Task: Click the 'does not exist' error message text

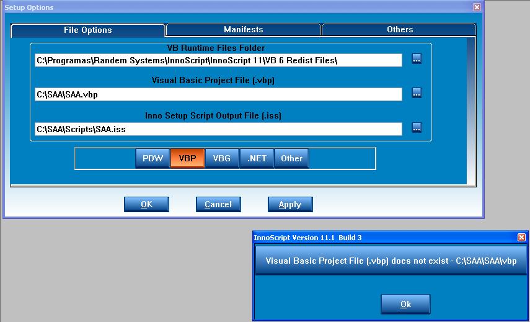Action: pyautogui.click(x=391, y=261)
